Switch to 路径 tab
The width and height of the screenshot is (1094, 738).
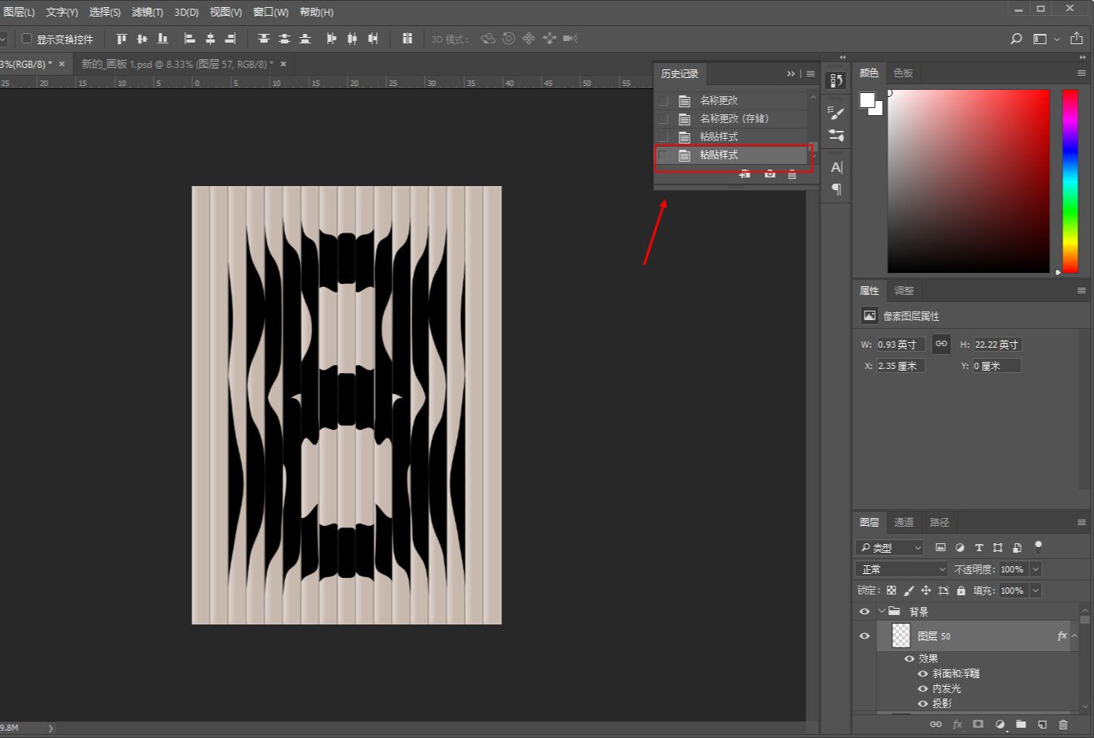[x=939, y=522]
